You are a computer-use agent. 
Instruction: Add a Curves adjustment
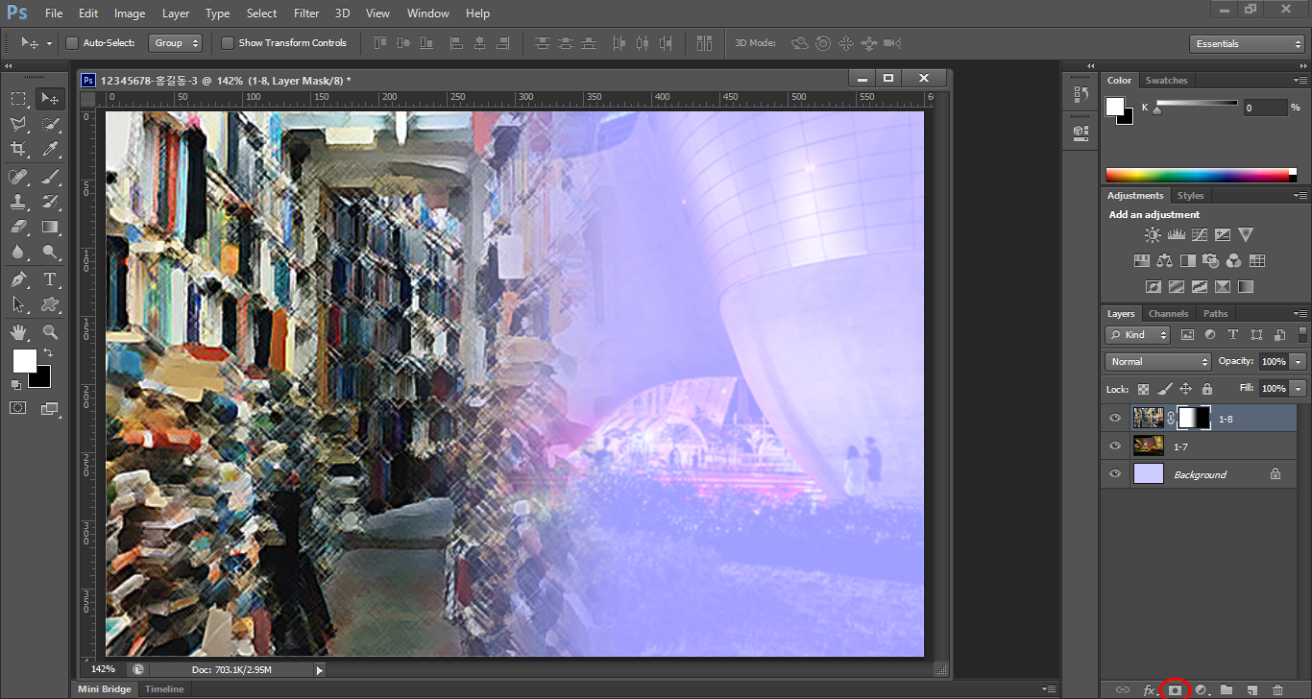click(1200, 234)
